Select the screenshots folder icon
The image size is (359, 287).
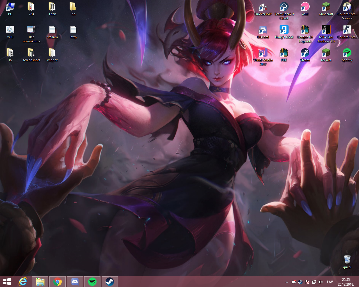click(x=31, y=55)
